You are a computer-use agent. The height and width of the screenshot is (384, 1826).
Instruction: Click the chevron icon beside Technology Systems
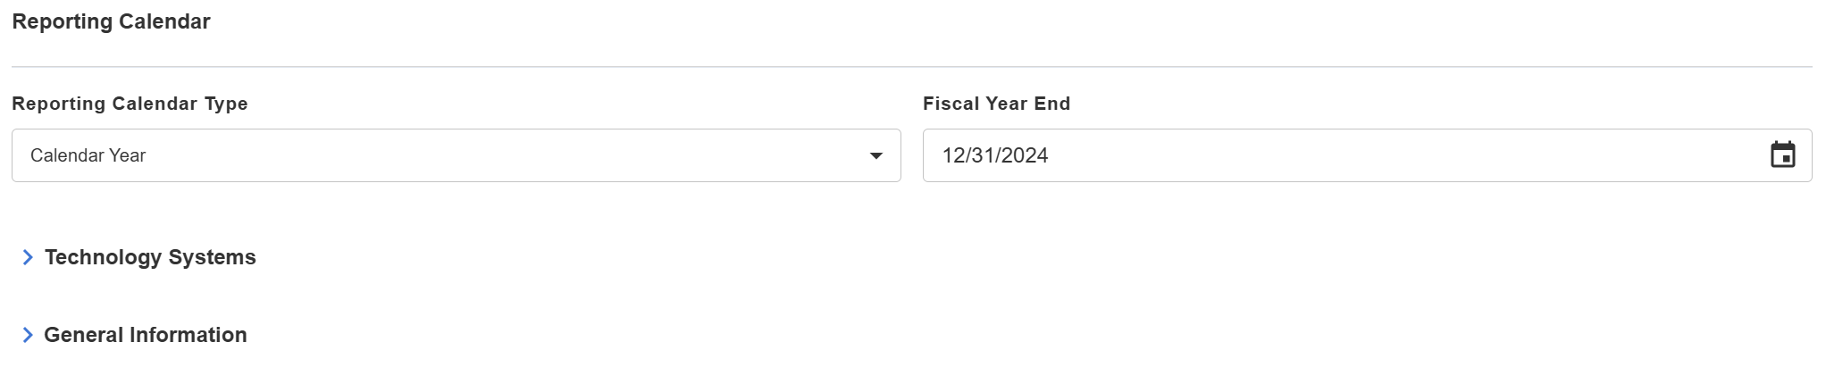click(28, 257)
